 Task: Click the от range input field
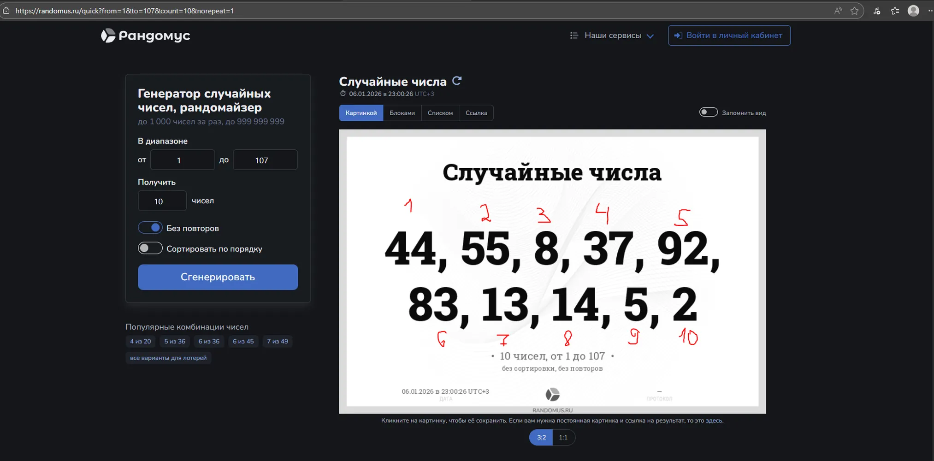[x=183, y=160]
